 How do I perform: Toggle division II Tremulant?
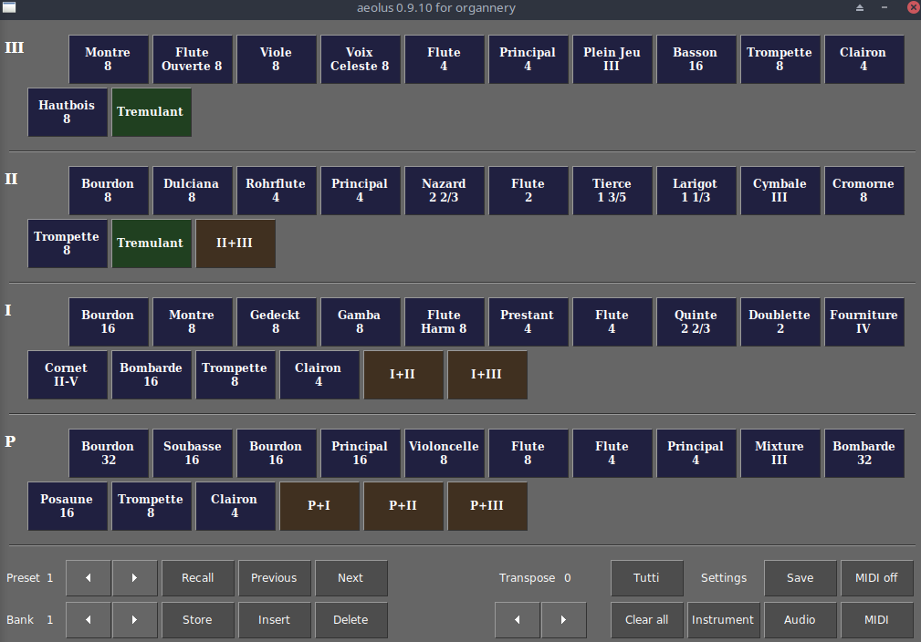(152, 243)
